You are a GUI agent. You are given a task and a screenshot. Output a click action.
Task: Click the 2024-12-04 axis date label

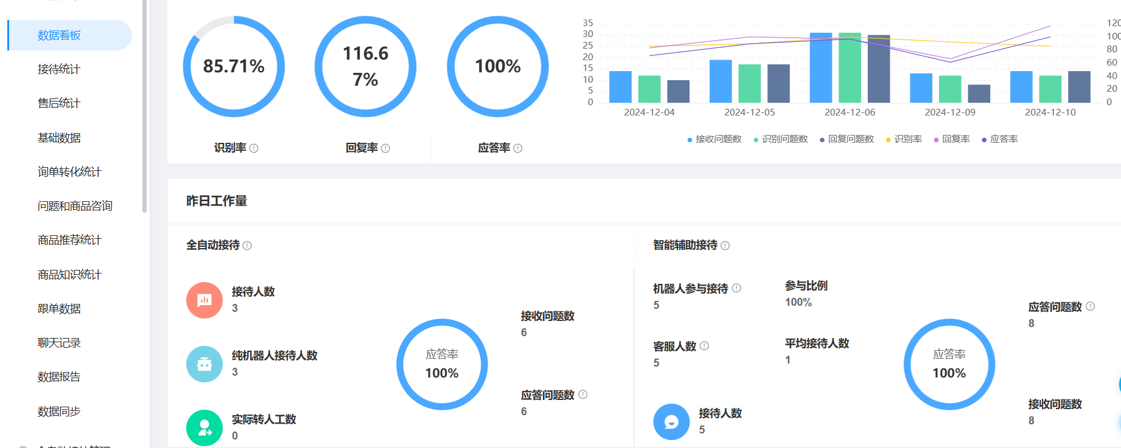point(649,112)
